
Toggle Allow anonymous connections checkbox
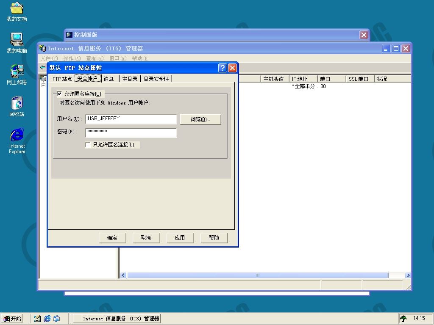pyautogui.click(x=59, y=94)
